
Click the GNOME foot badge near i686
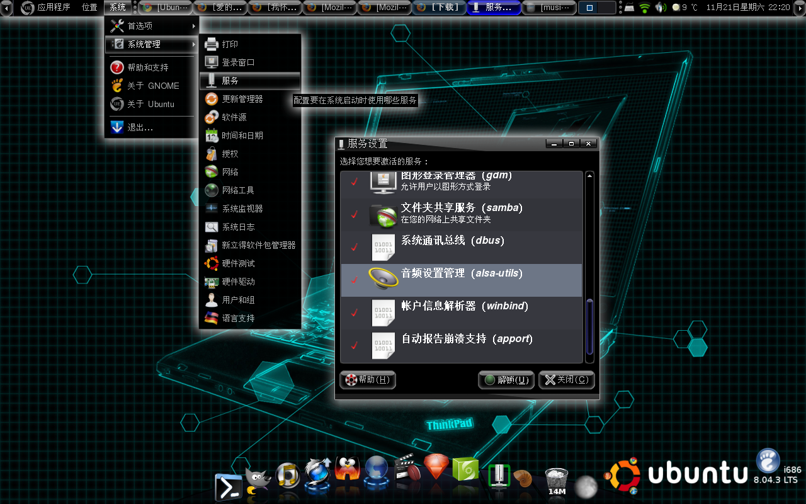click(768, 461)
